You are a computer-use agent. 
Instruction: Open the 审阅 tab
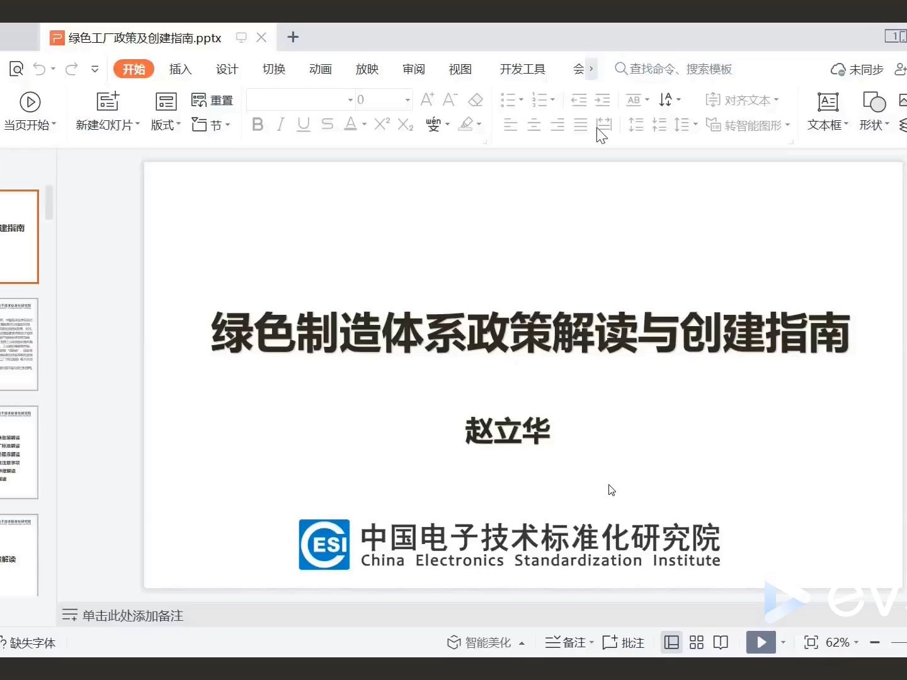(x=413, y=69)
